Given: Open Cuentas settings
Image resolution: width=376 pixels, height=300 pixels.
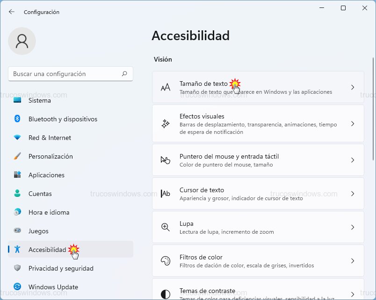Looking at the screenshot, I should pyautogui.click(x=40, y=194).
